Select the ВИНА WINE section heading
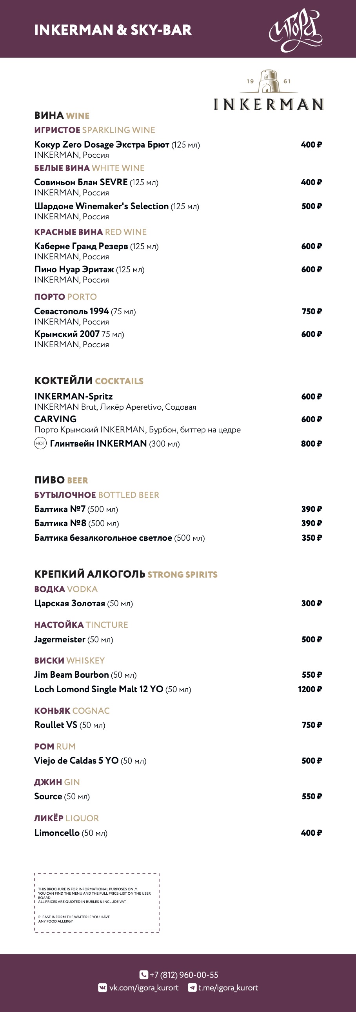This screenshot has height=1012, width=356. click(x=62, y=115)
